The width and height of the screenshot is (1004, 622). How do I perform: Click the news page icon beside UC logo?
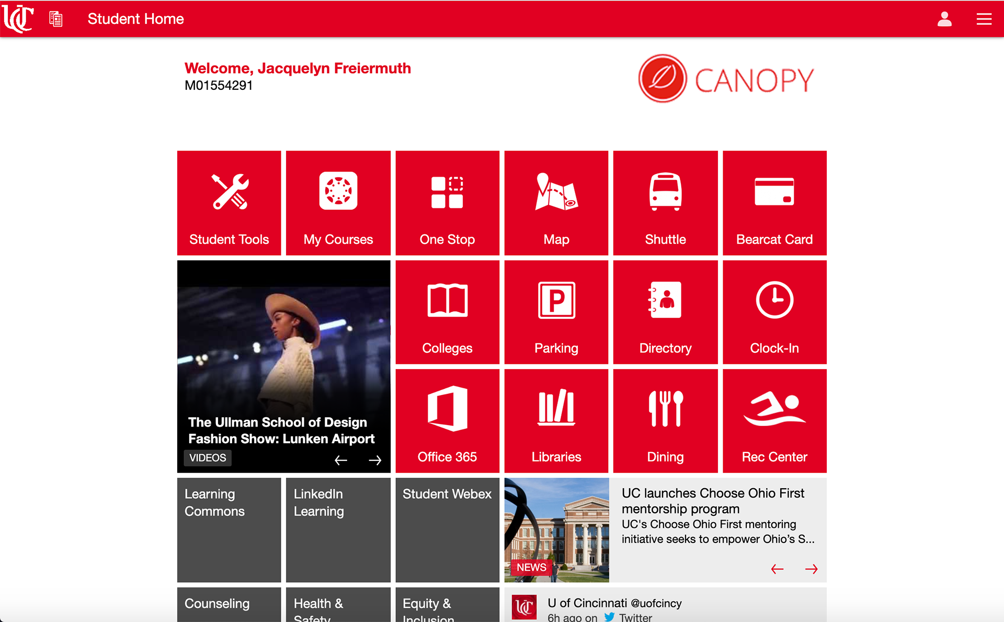tap(56, 19)
